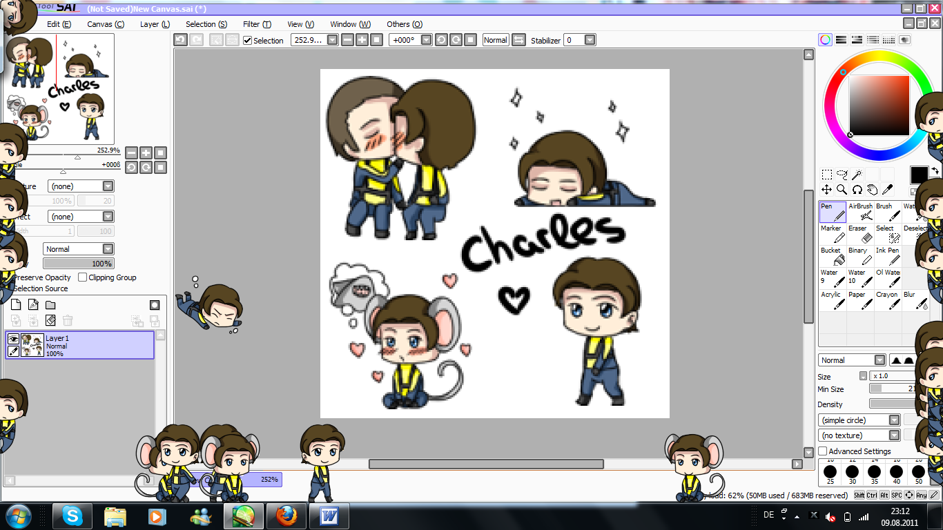The image size is (943, 530).
Task: Click the canvas horizontal scrollbar
Action: 487,464
